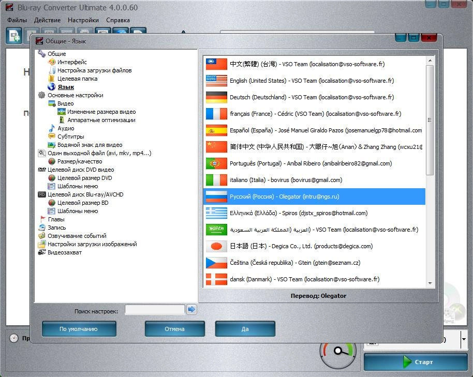The image size is (473, 377).
Task: Click the Язык globe icon
Action: pyautogui.click(x=52, y=87)
